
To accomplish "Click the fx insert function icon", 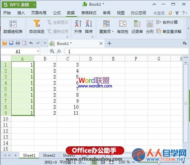I will (x=59, y=51).
